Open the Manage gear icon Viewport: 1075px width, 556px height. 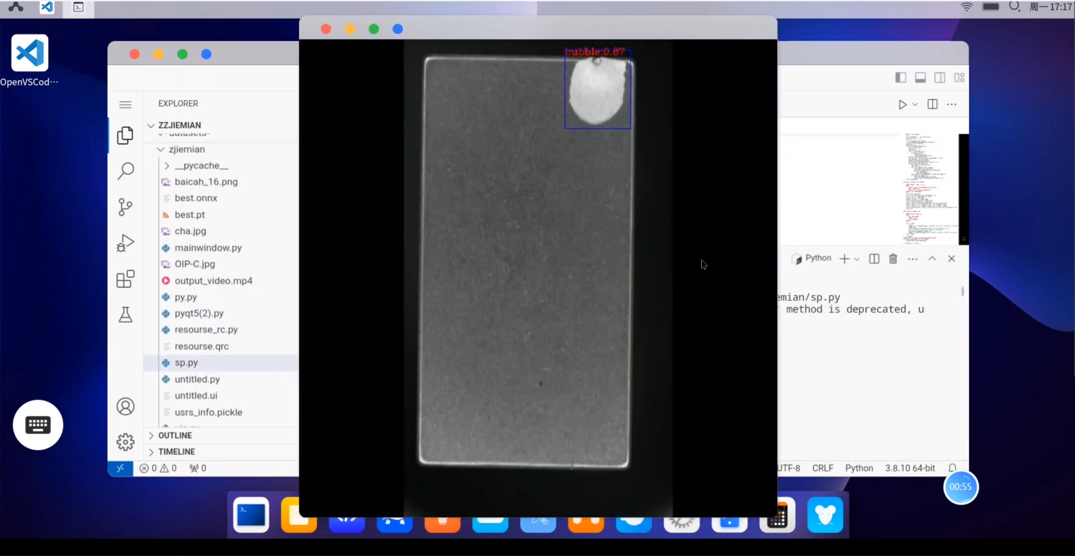coord(125,442)
